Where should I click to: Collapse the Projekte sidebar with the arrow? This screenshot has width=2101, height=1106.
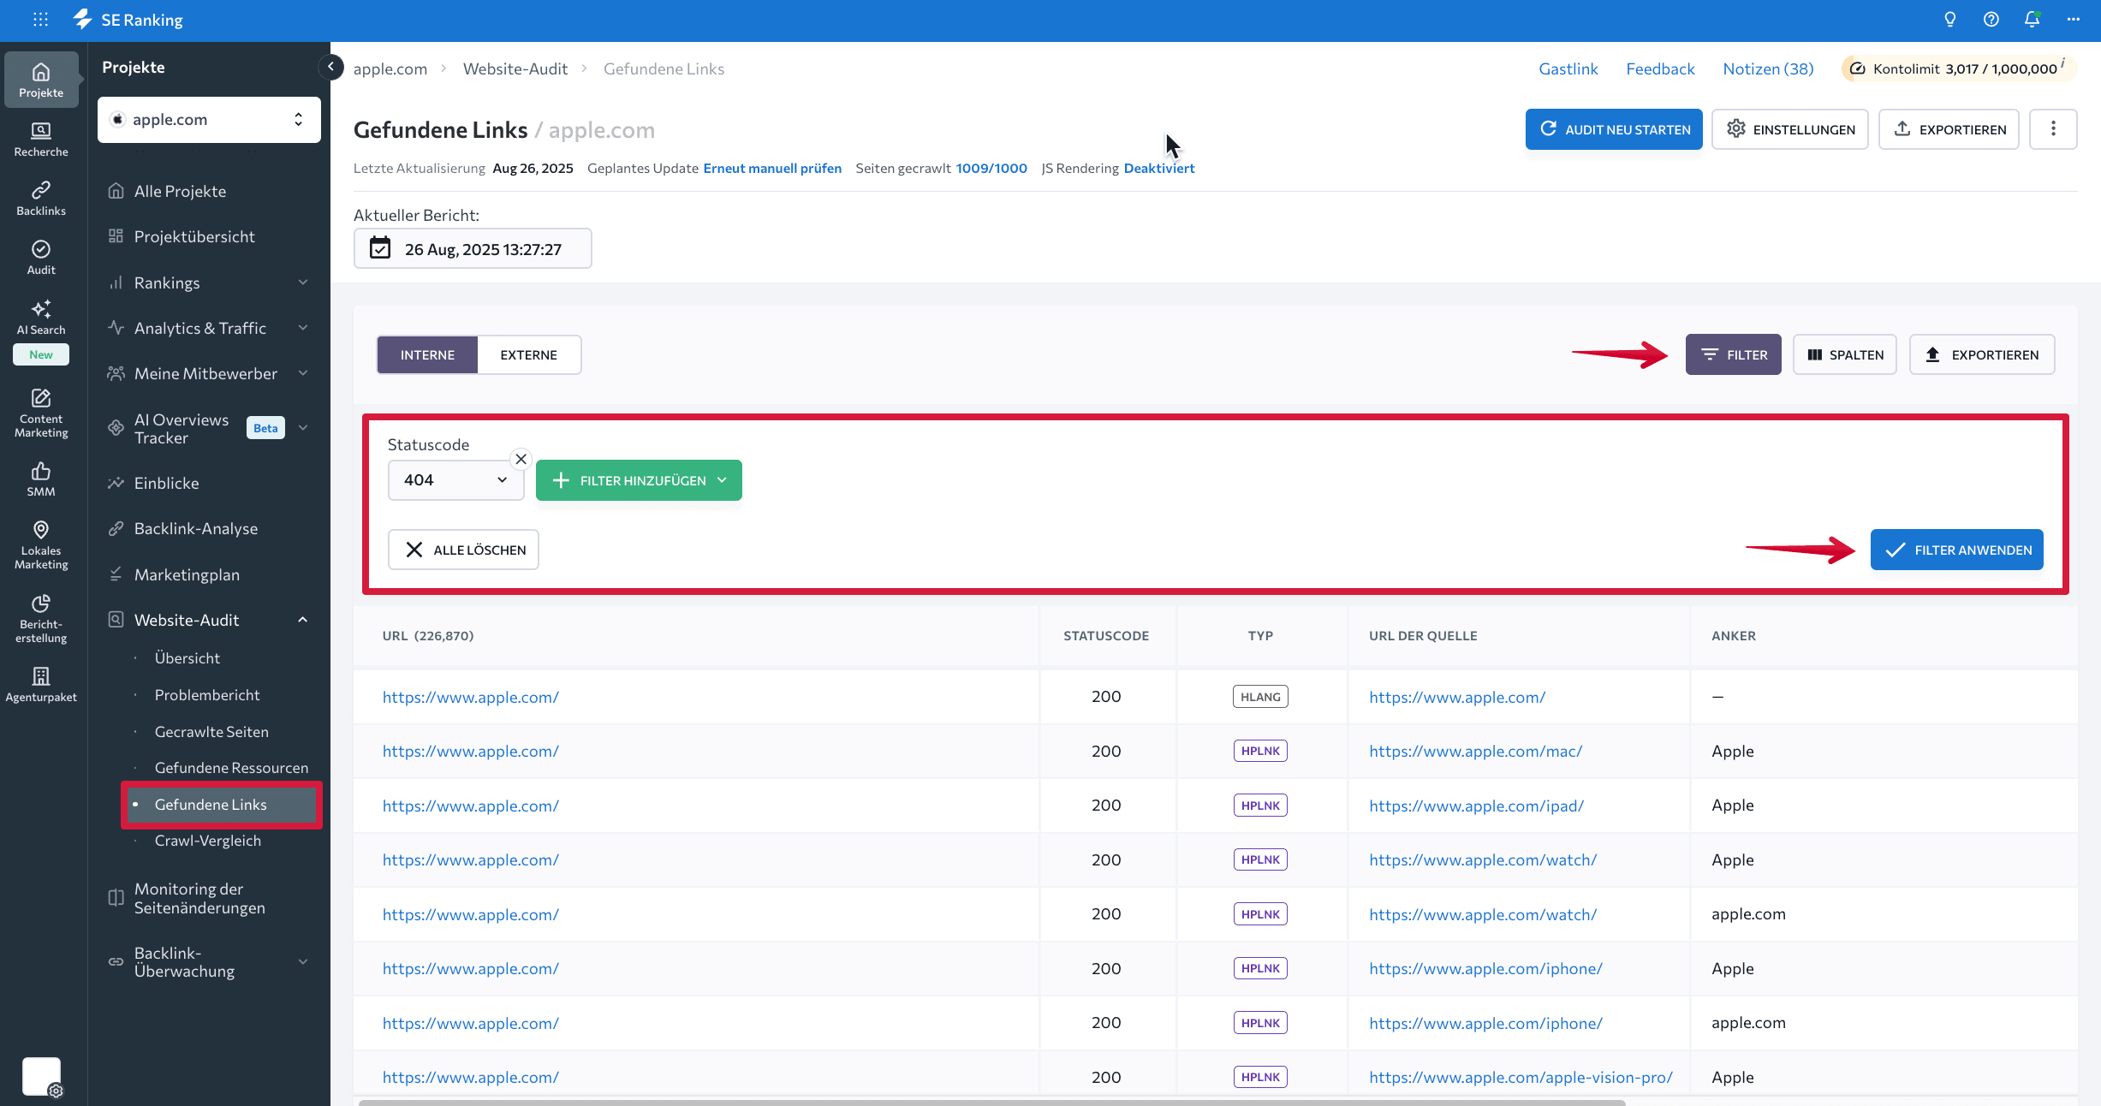[330, 67]
